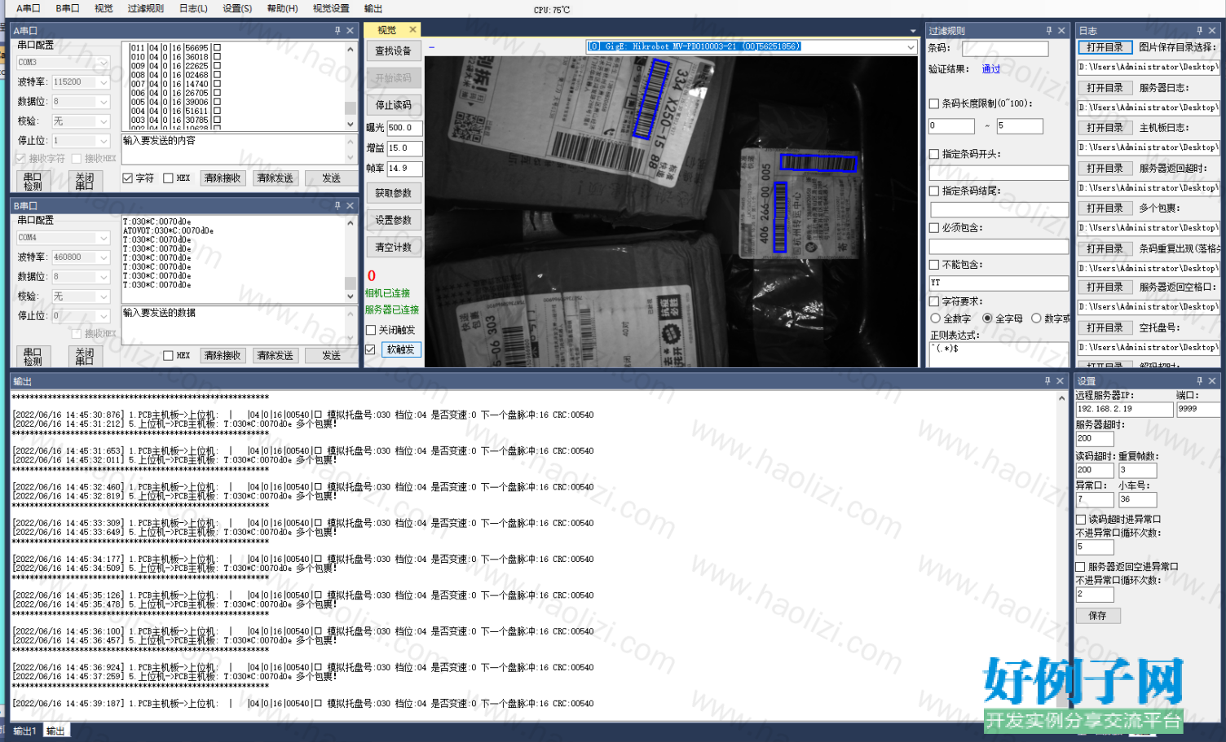The image size is (1226, 742).
Task: Enable 服务器返回空进异常口 checkbox
Action: click(x=1080, y=566)
